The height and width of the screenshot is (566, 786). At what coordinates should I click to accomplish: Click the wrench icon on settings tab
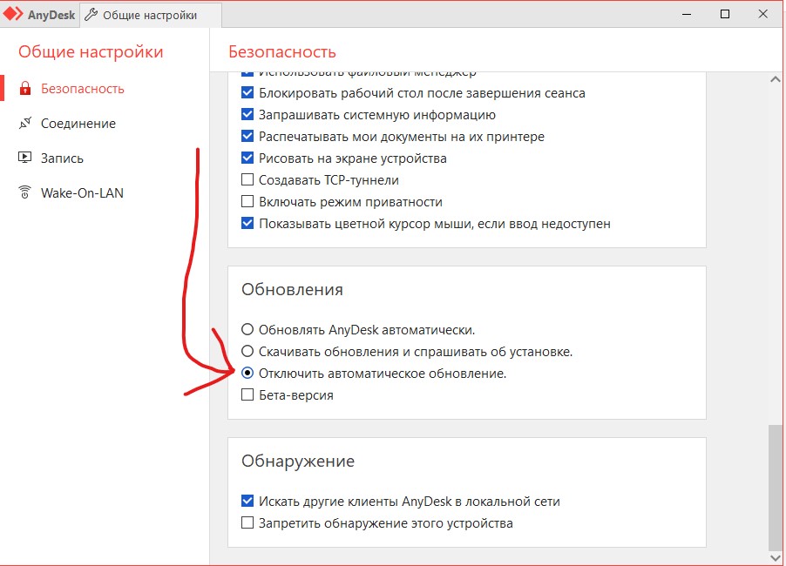91,15
